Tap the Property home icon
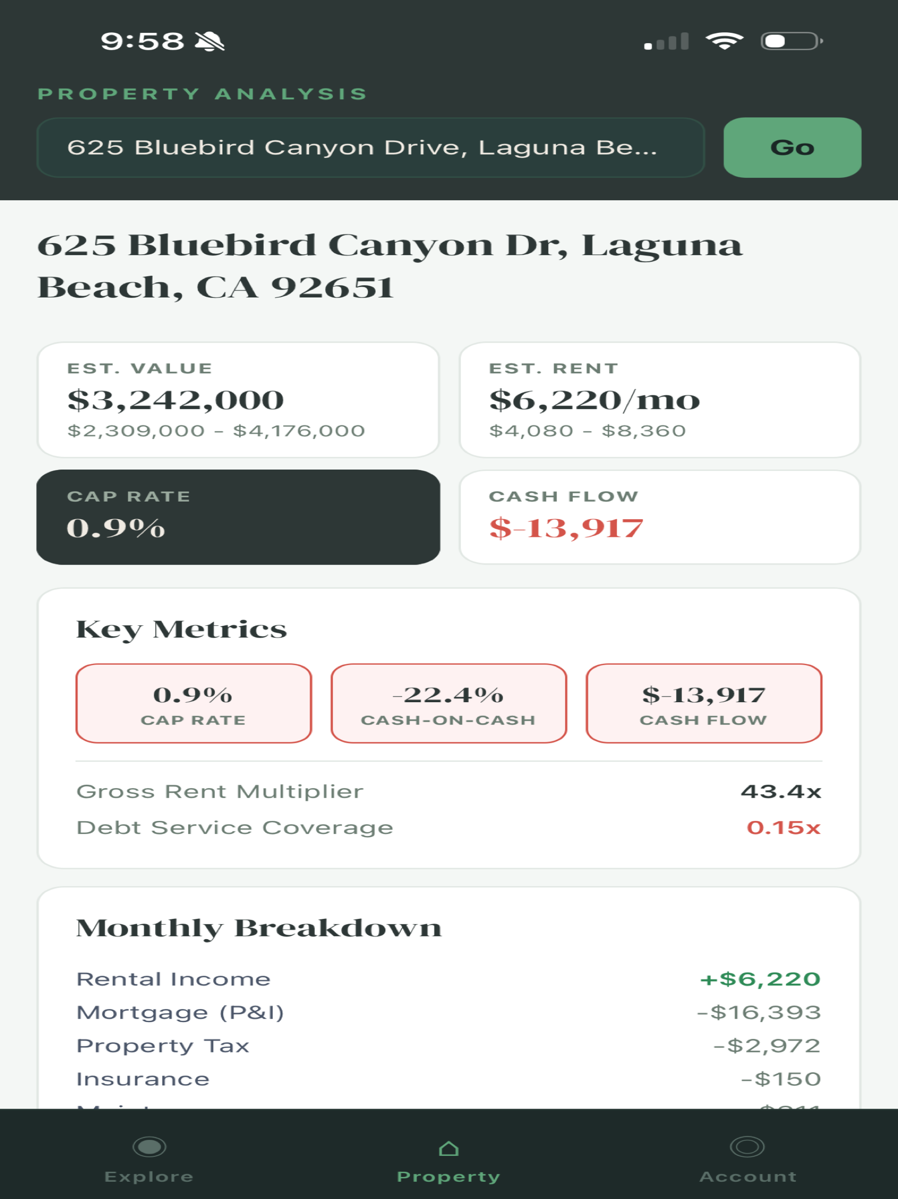 coord(449,1148)
